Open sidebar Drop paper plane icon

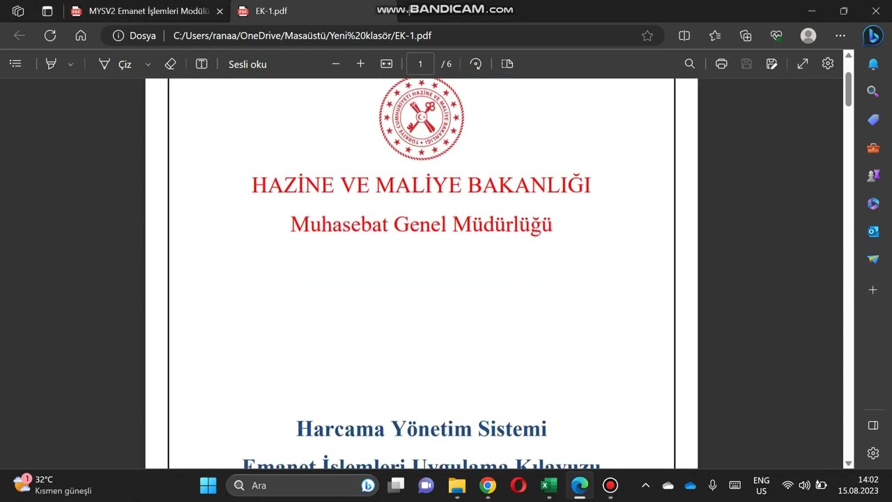[873, 259]
